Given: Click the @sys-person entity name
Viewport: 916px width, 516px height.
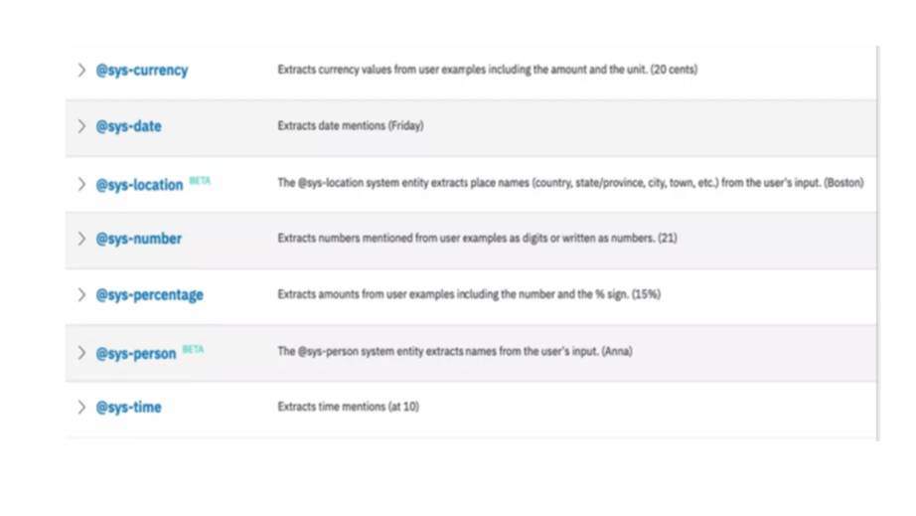Looking at the screenshot, I should point(135,354).
